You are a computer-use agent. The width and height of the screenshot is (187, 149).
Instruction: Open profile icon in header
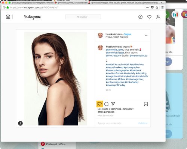pos(158,17)
